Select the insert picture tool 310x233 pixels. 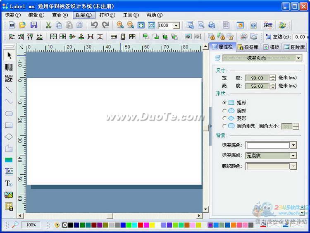[x=9, y=195]
